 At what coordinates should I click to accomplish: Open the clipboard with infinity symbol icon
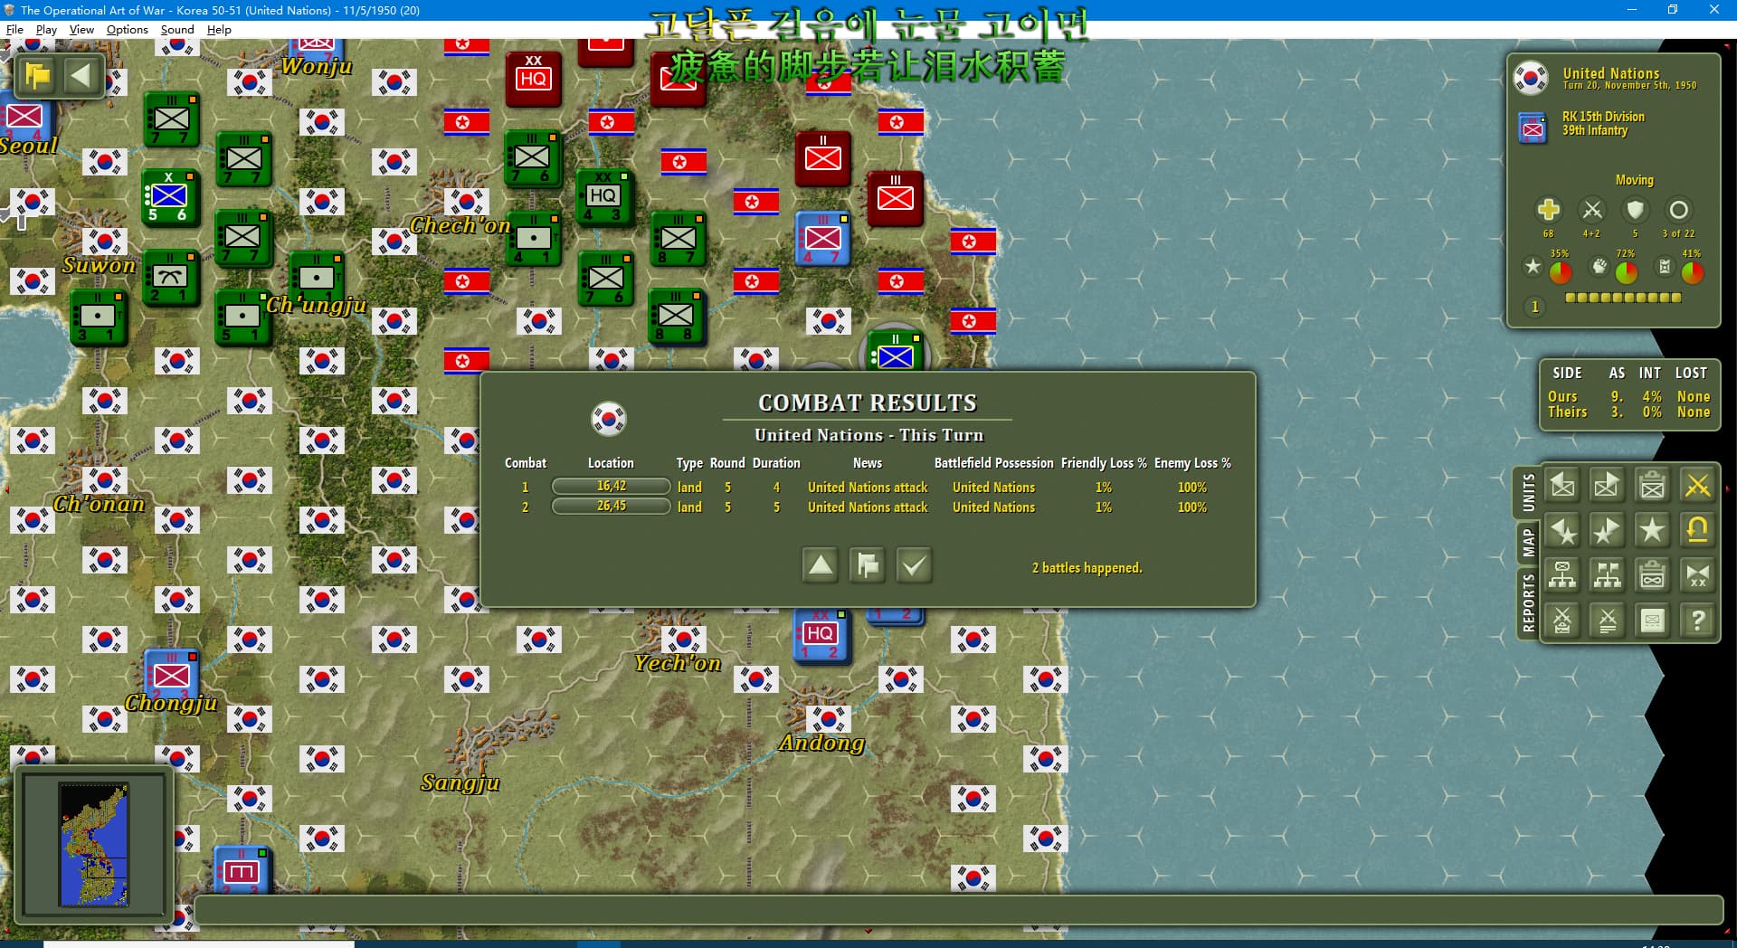pos(1653,575)
